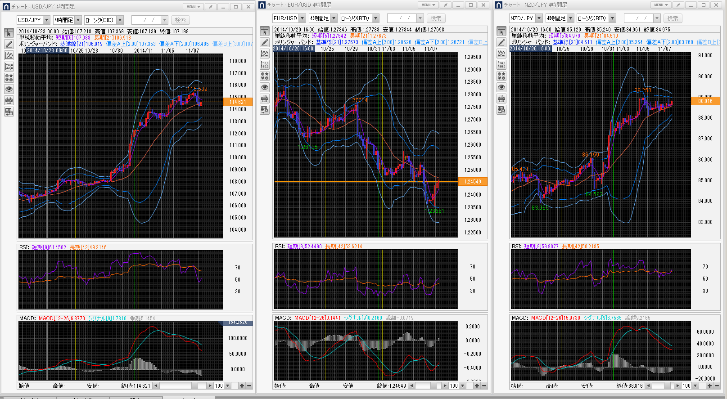The width and height of the screenshot is (727, 399).
Task: Expand the 4時間足 timeframe dropdown in EUR/USD chart
Action: [x=334, y=18]
